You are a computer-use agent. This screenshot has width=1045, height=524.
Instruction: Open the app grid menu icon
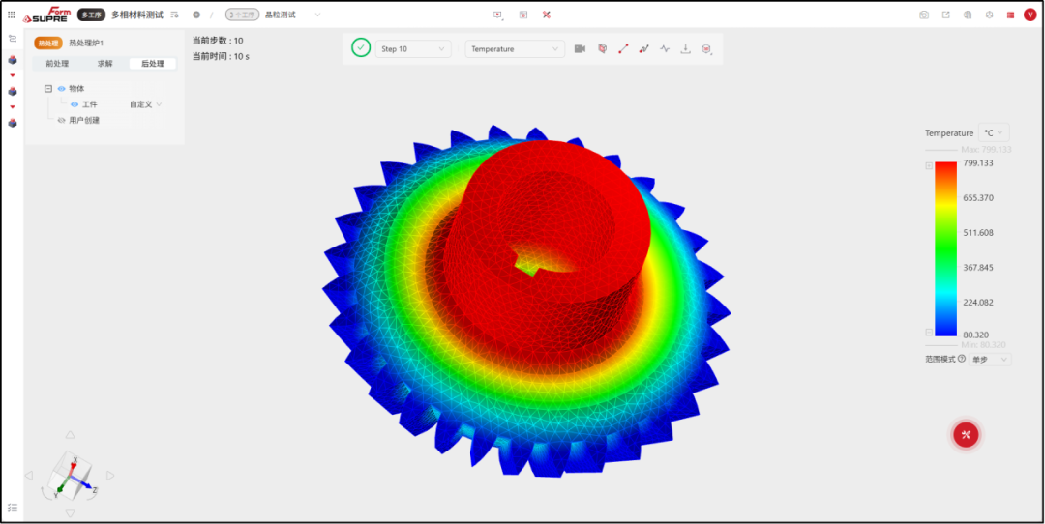[12, 14]
